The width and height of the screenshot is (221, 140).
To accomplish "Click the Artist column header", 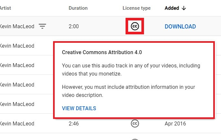I will tap(6, 8).
